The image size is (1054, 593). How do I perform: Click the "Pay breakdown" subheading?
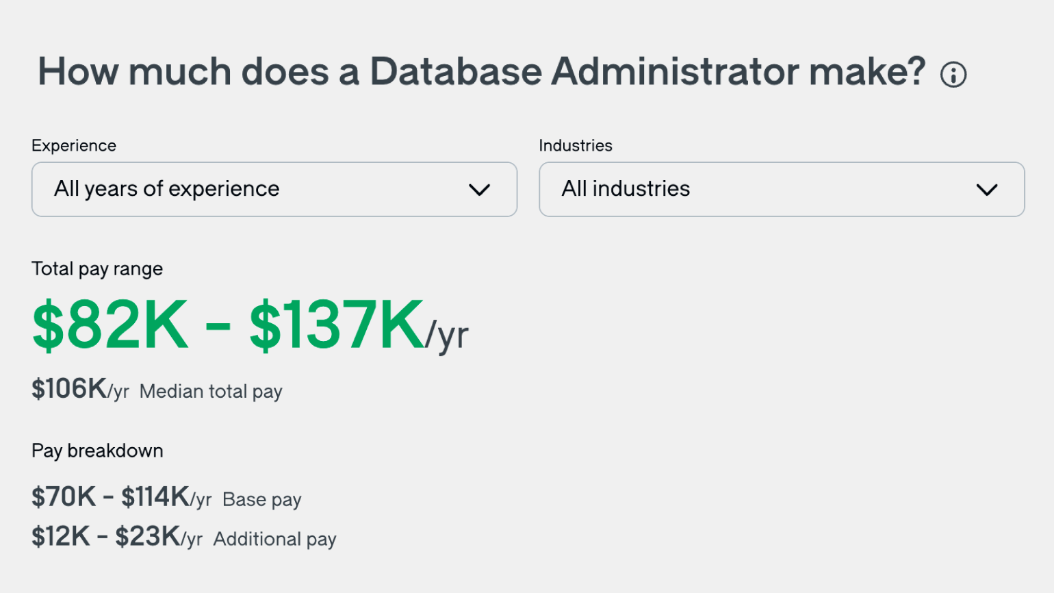[97, 451]
